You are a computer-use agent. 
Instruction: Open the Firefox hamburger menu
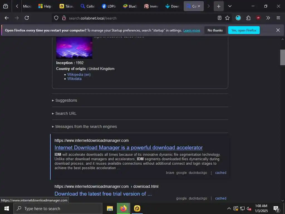(278, 18)
